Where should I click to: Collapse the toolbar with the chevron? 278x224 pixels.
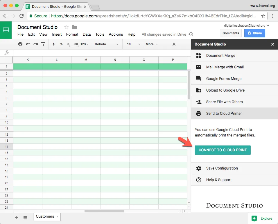(174, 44)
